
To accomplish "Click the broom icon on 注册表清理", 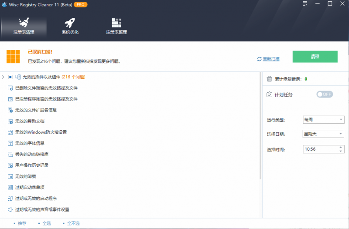I will [24, 23].
